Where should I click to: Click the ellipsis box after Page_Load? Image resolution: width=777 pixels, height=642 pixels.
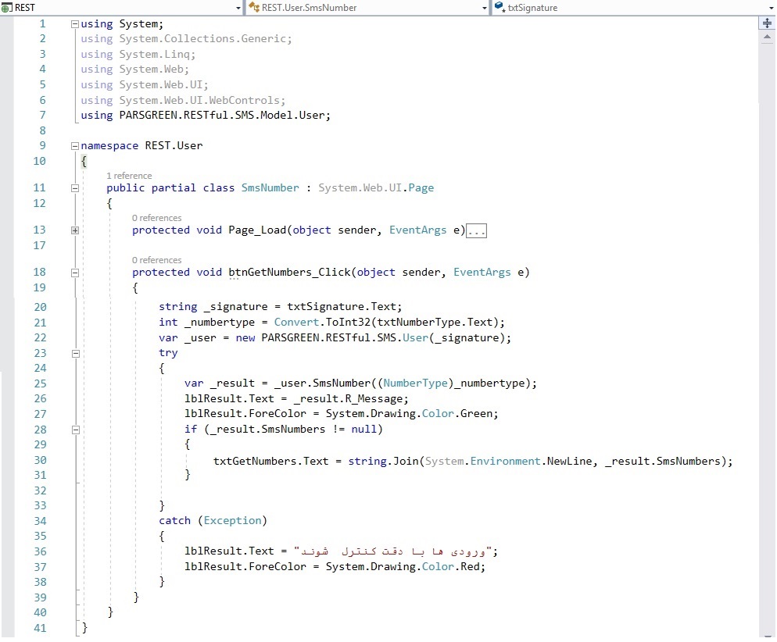coord(477,230)
